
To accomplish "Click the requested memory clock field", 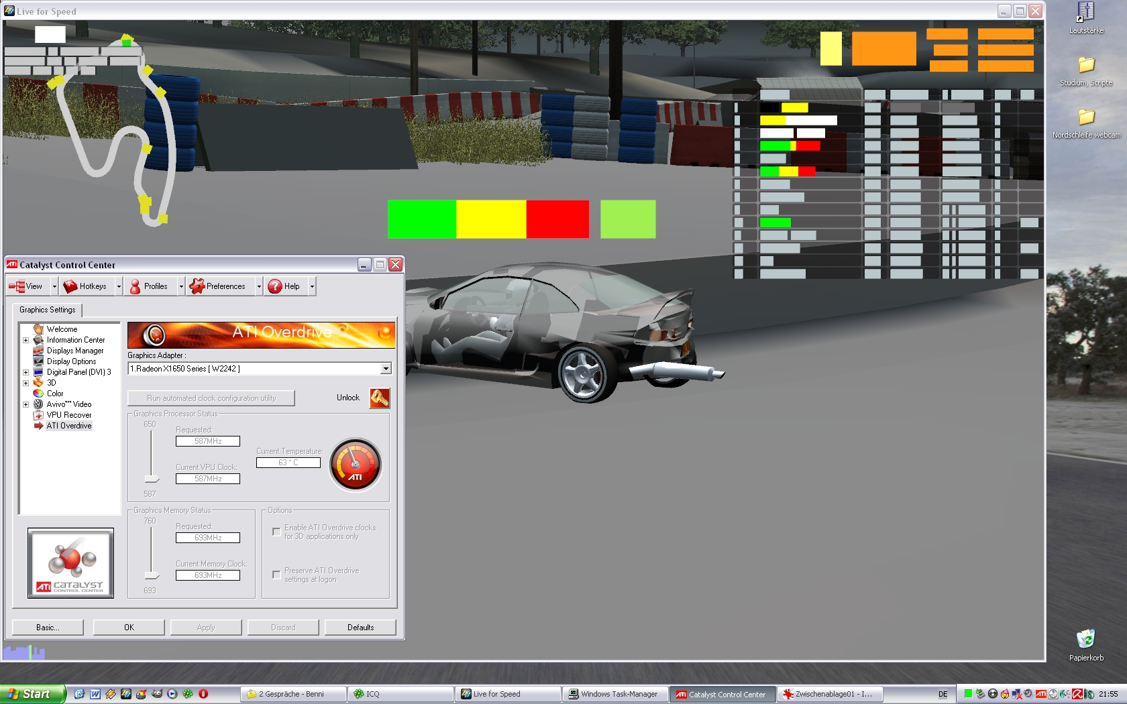I will pyautogui.click(x=208, y=538).
